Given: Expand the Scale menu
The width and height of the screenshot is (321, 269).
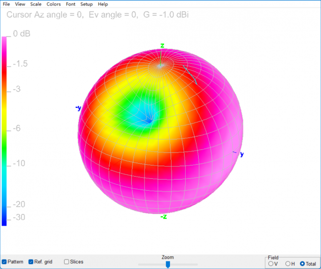Looking at the screenshot, I should pos(36,4).
